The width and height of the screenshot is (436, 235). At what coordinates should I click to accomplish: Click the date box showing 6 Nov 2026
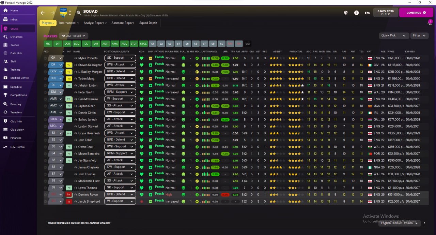coord(385,13)
